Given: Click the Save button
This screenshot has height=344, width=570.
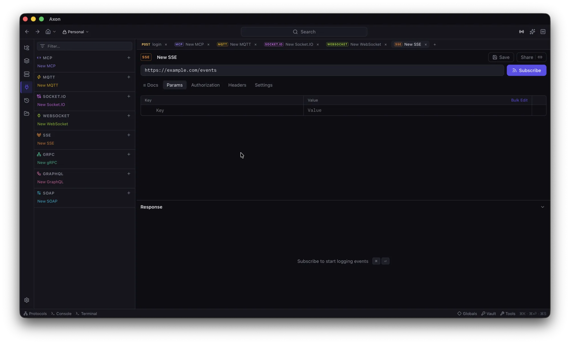Looking at the screenshot, I should click(x=501, y=57).
